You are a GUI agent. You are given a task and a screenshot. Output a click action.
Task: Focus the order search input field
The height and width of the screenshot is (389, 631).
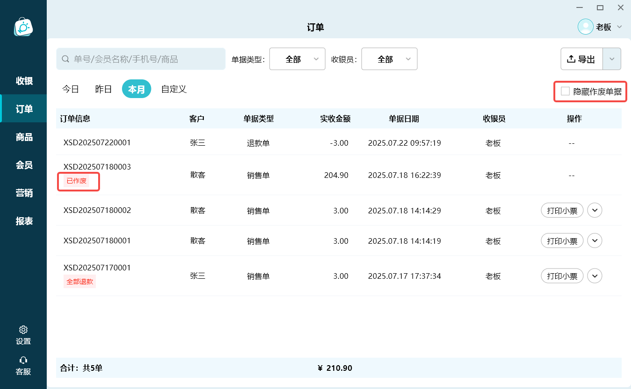[141, 59]
